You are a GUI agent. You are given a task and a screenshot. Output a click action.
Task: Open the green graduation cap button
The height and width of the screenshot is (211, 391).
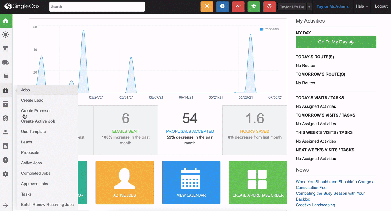[254, 7]
